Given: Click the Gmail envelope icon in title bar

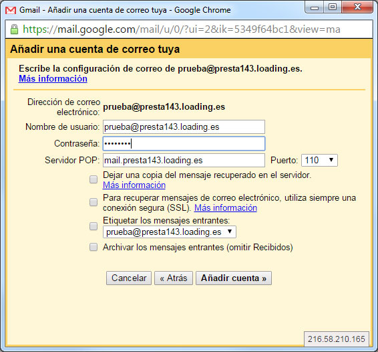Looking at the screenshot, I should [11, 10].
